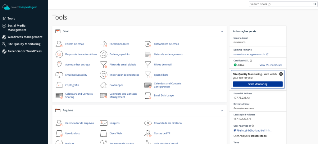Click the Respondentes automáticos icon
318x144 pixels.
[59, 54]
